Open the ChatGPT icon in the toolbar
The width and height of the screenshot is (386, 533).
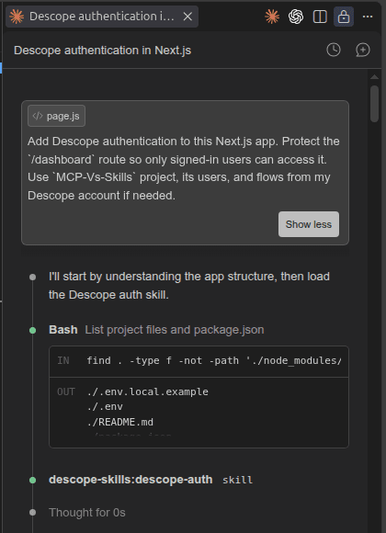click(x=296, y=17)
